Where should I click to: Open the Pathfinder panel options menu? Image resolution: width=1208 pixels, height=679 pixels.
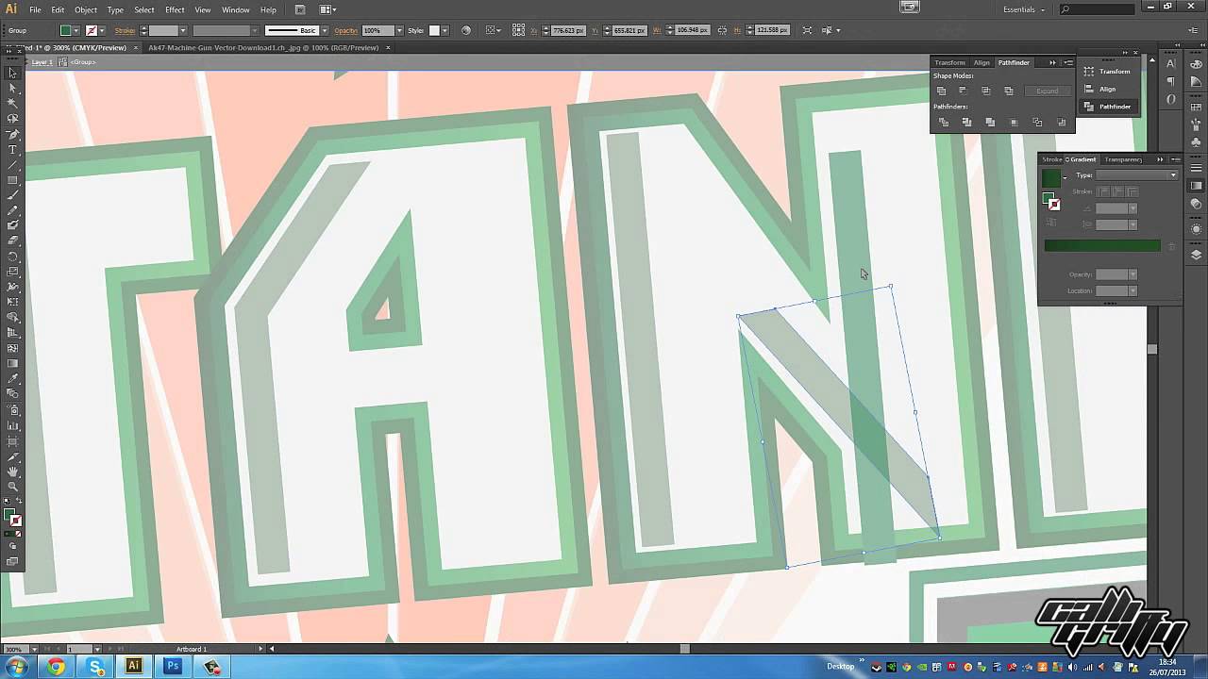[1068, 62]
